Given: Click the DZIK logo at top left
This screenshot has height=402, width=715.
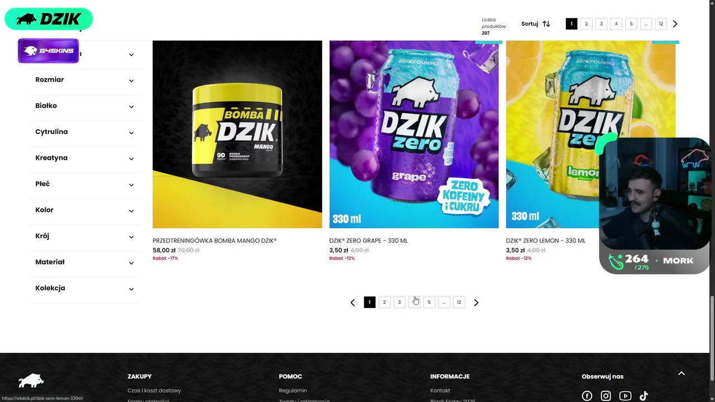Looking at the screenshot, I should (49, 19).
